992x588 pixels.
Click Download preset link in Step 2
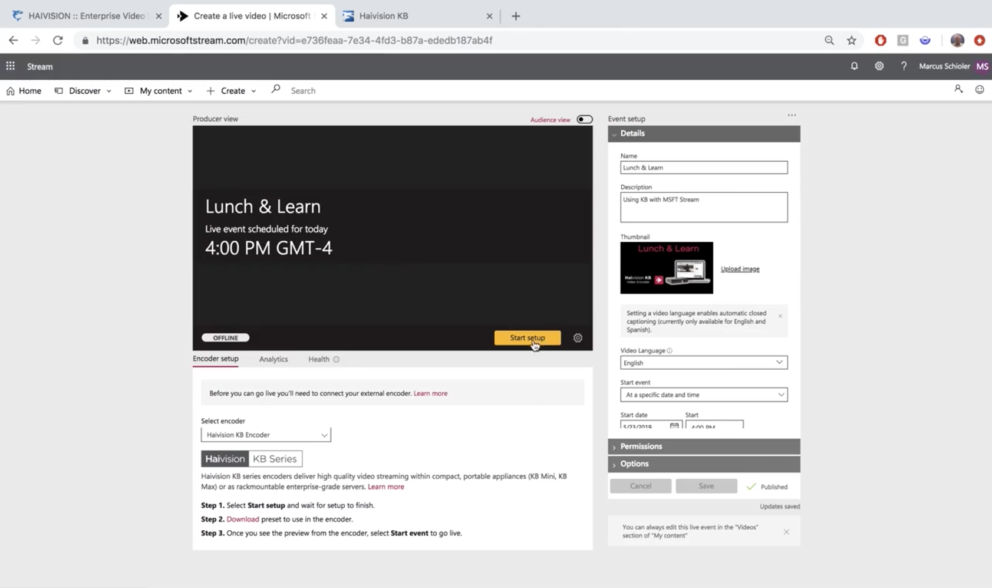(243, 519)
